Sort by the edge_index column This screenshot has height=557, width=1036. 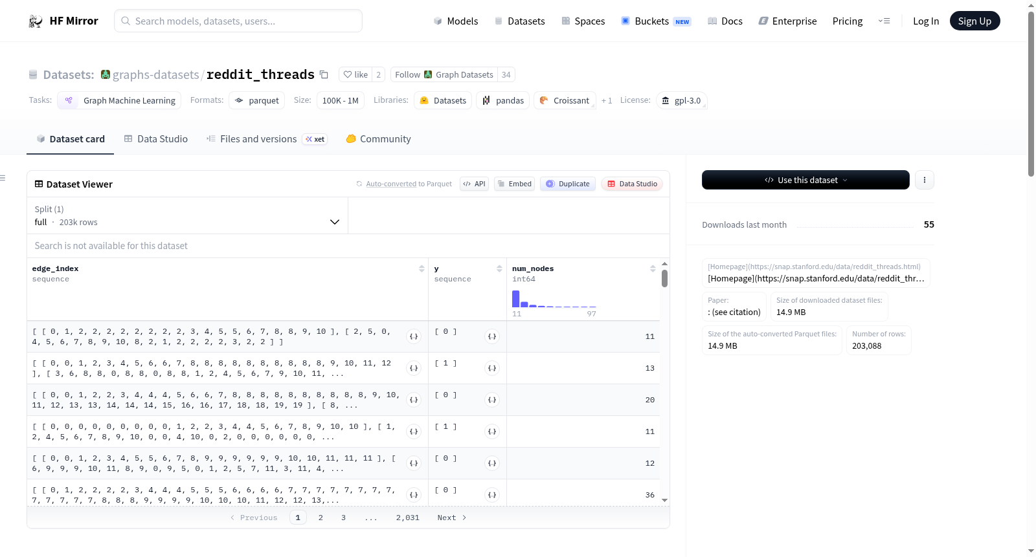click(422, 268)
